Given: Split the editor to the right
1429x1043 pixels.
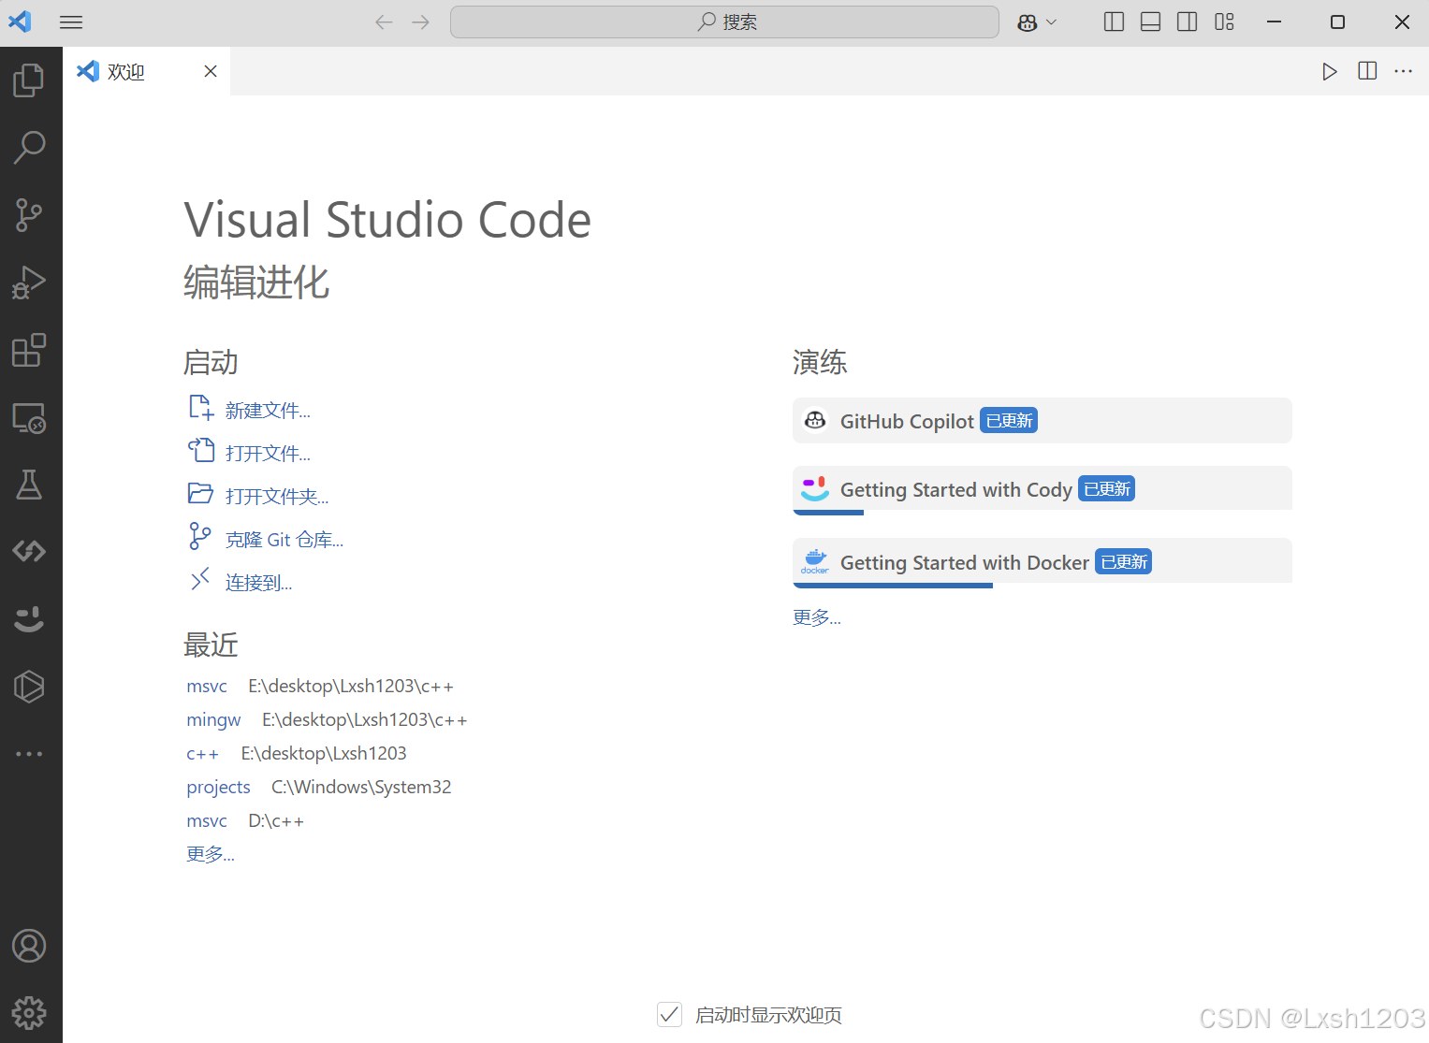Looking at the screenshot, I should tap(1367, 71).
